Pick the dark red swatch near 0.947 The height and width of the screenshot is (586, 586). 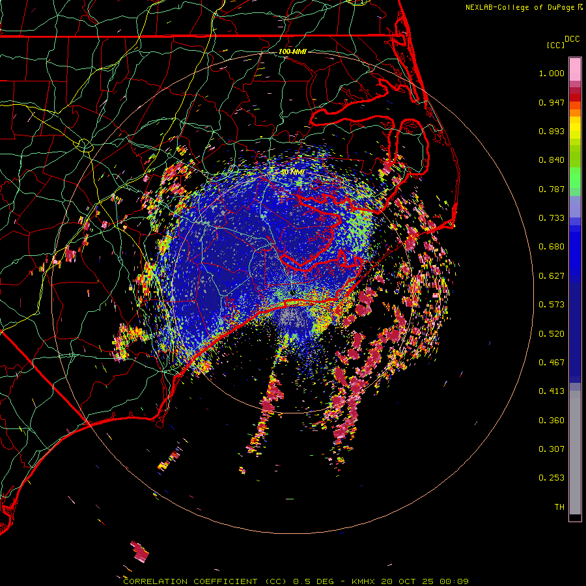(575, 98)
